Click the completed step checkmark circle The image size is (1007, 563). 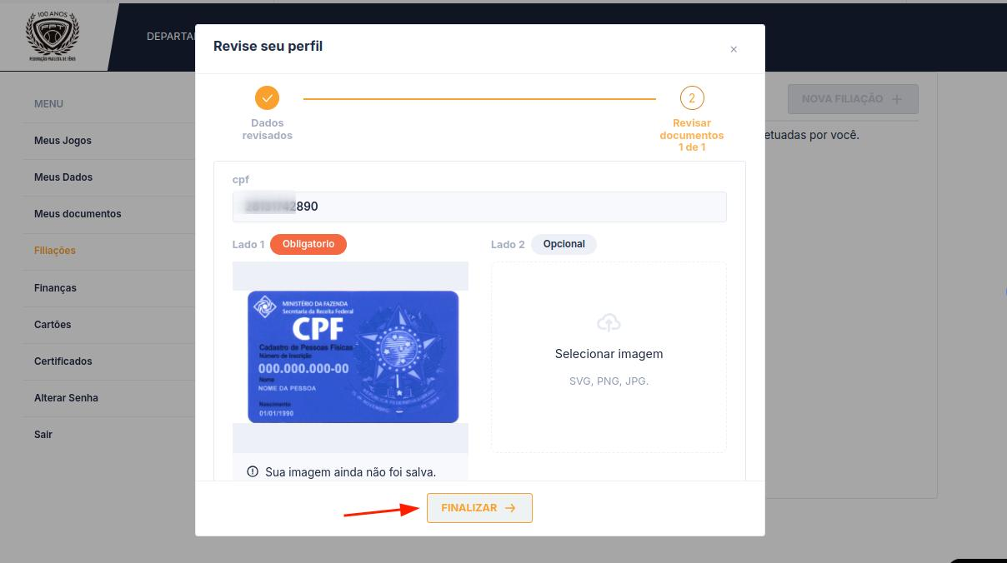click(267, 98)
